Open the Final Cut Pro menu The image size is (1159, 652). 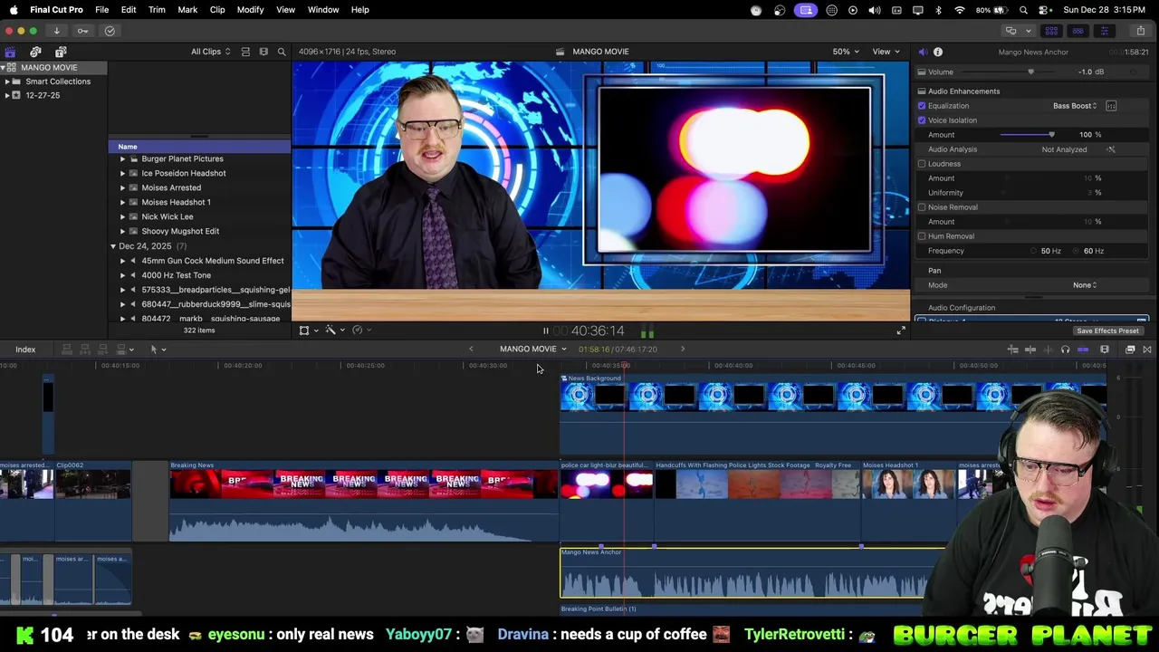[56, 10]
